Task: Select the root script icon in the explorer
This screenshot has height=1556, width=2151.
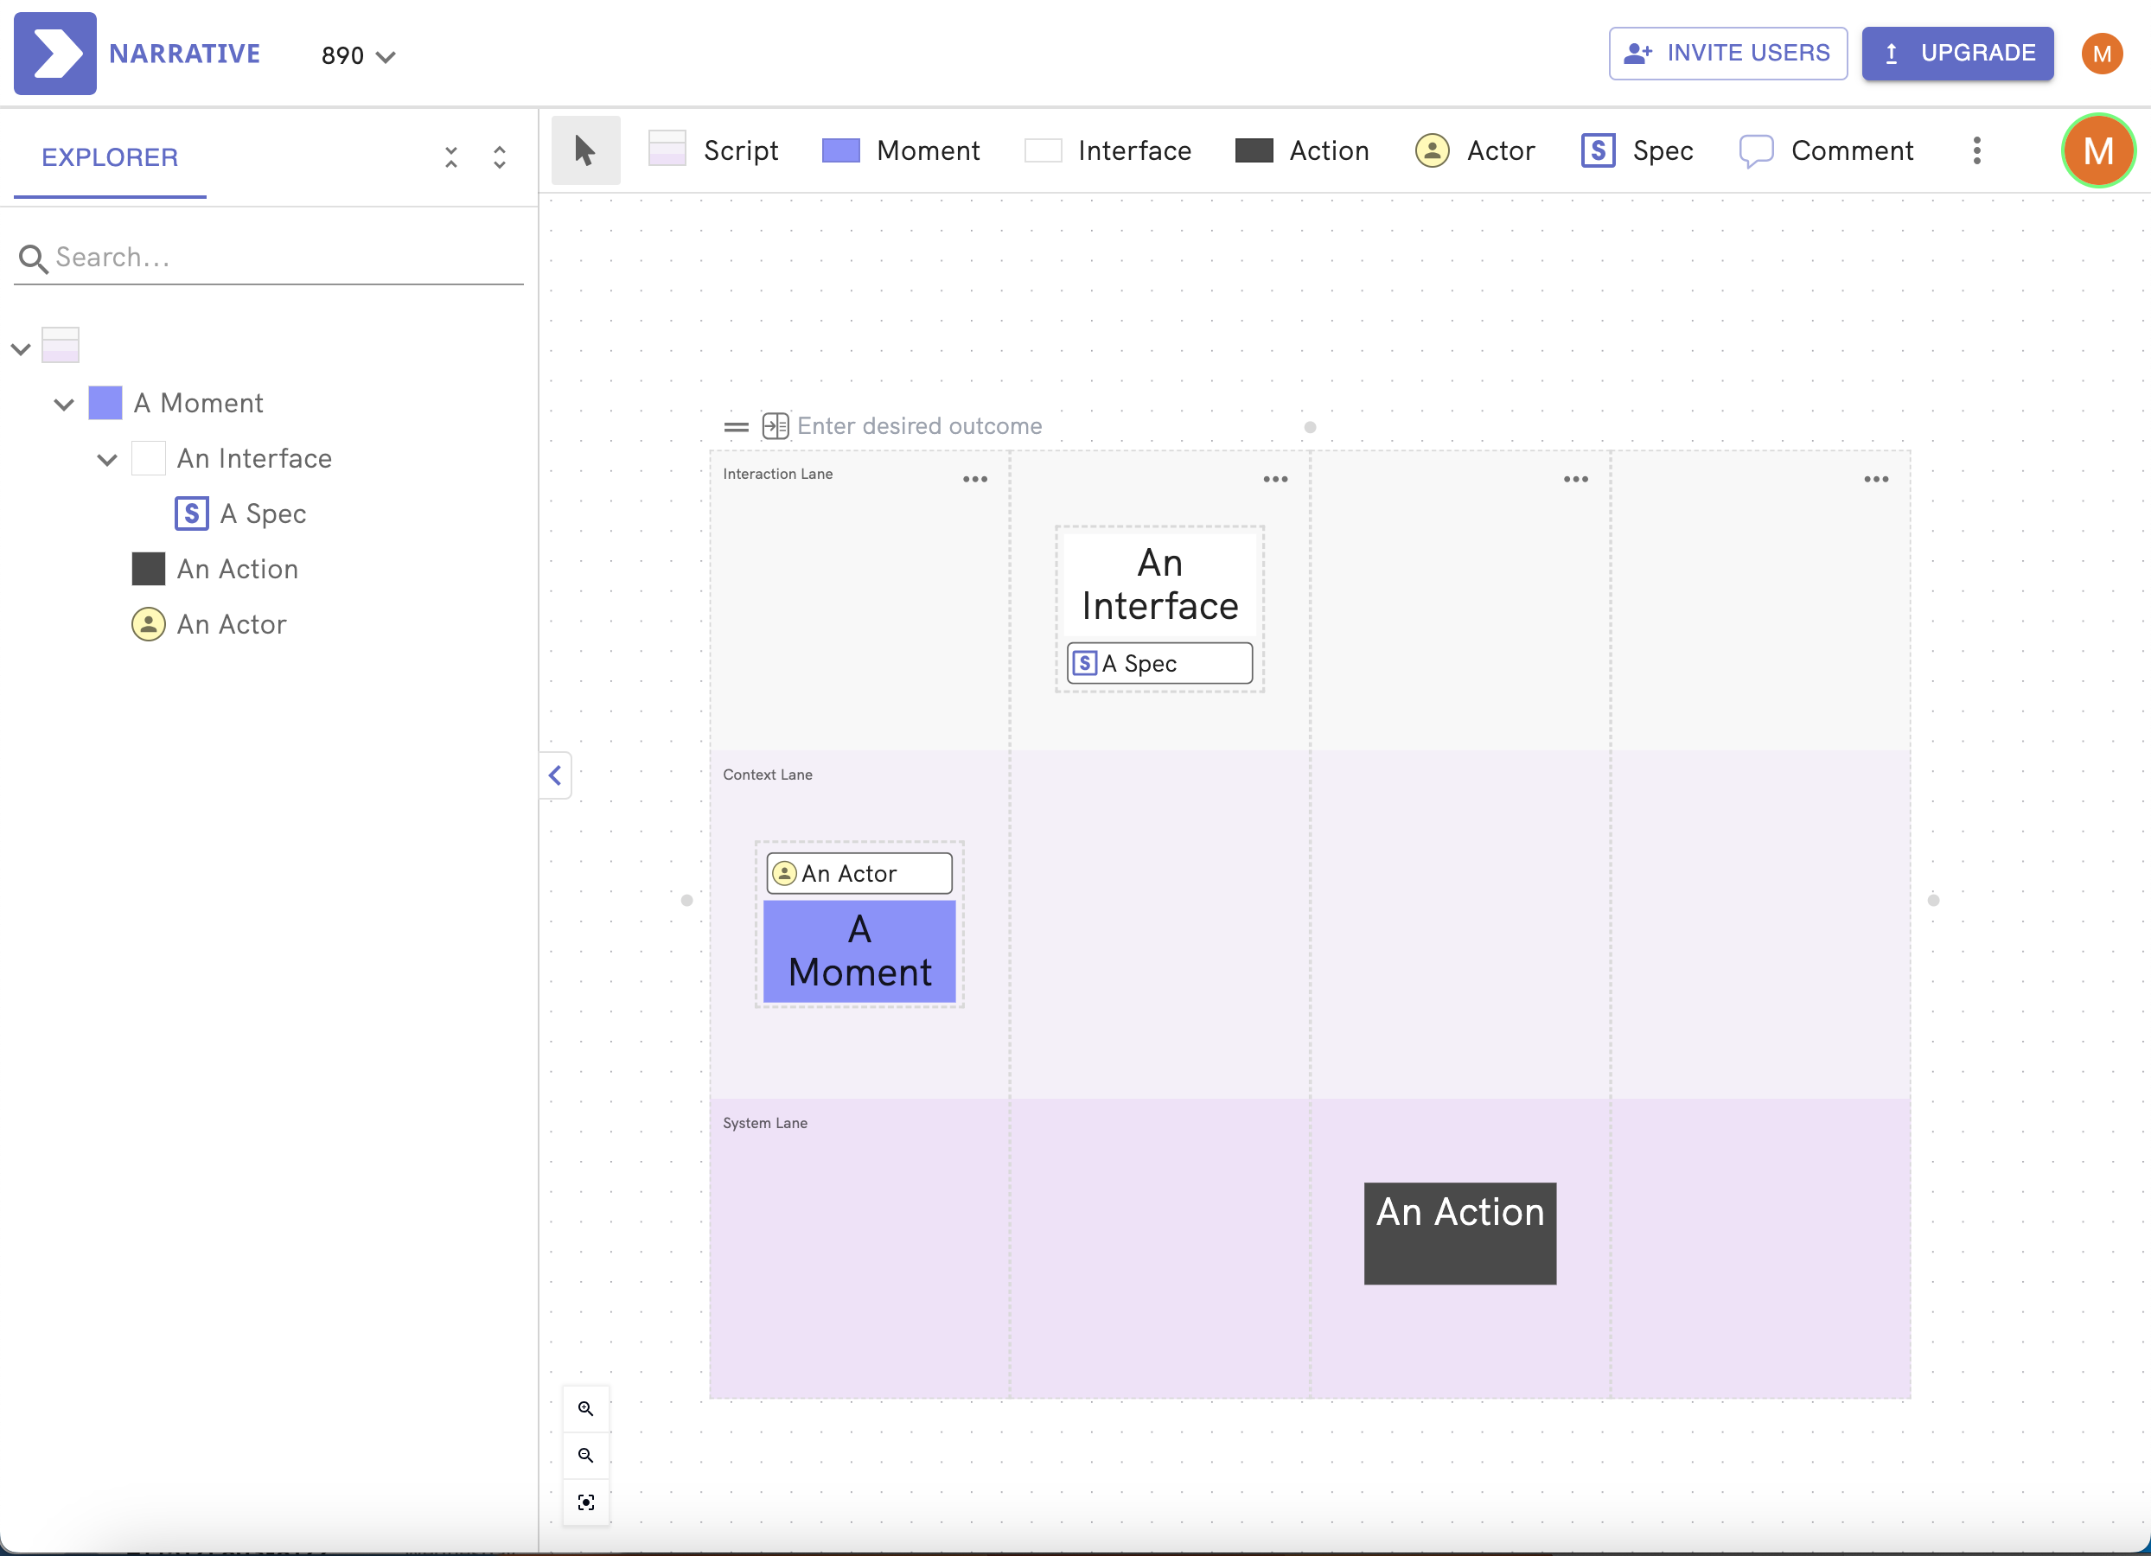Action: [61, 345]
